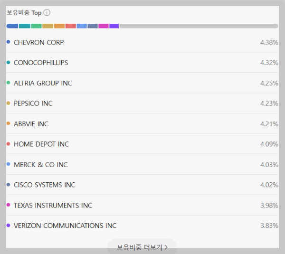285x254 pixels.
Task: Select HOME DEPOT INC holding name
Action: click(41, 144)
